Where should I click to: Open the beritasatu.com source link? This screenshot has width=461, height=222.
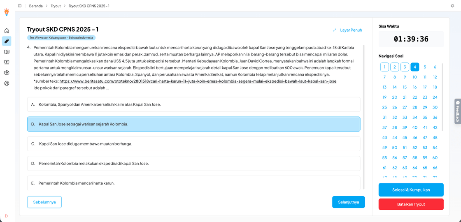coord(198,81)
